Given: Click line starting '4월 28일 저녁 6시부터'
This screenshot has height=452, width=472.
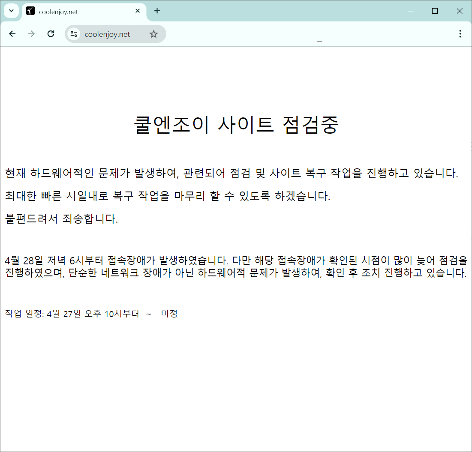Looking at the screenshot, I should [236, 260].
